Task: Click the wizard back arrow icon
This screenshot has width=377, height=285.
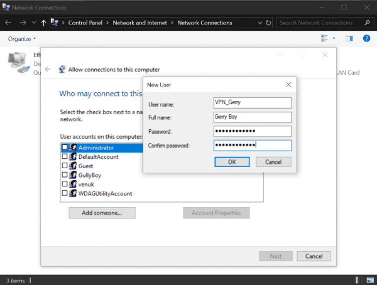Action: pyautogui.click(x=48, y=69)
